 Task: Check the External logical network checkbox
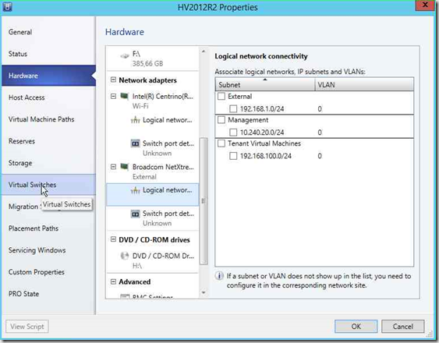(x=221, y=97)
